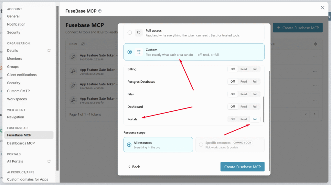Click the key icon of token 876a8139
Viewport: 331px width, 185px height.
pos(73,100)
